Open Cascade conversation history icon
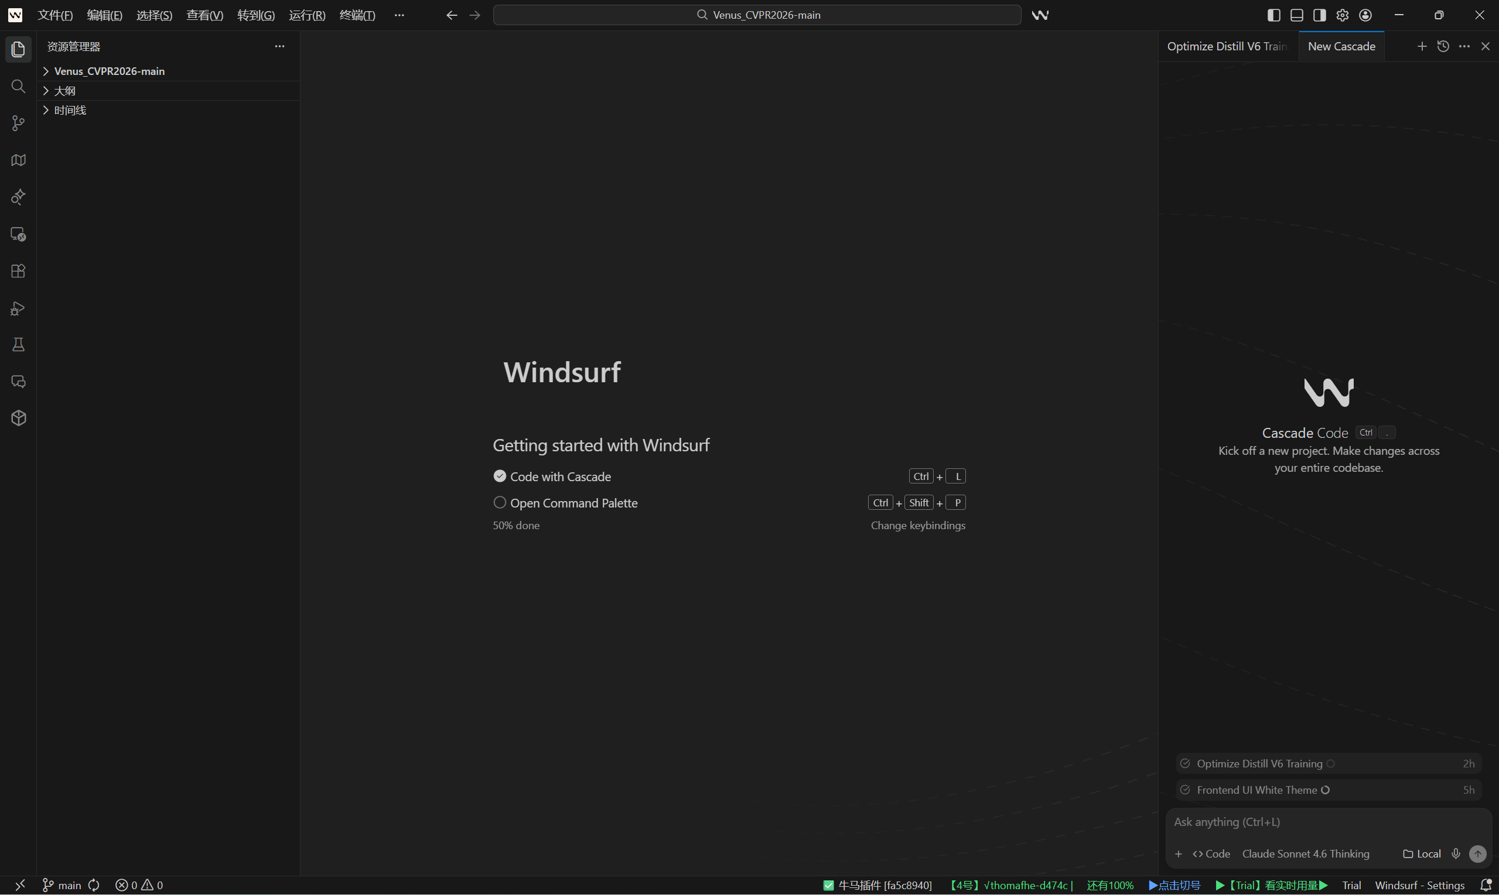 point(1443,46)
